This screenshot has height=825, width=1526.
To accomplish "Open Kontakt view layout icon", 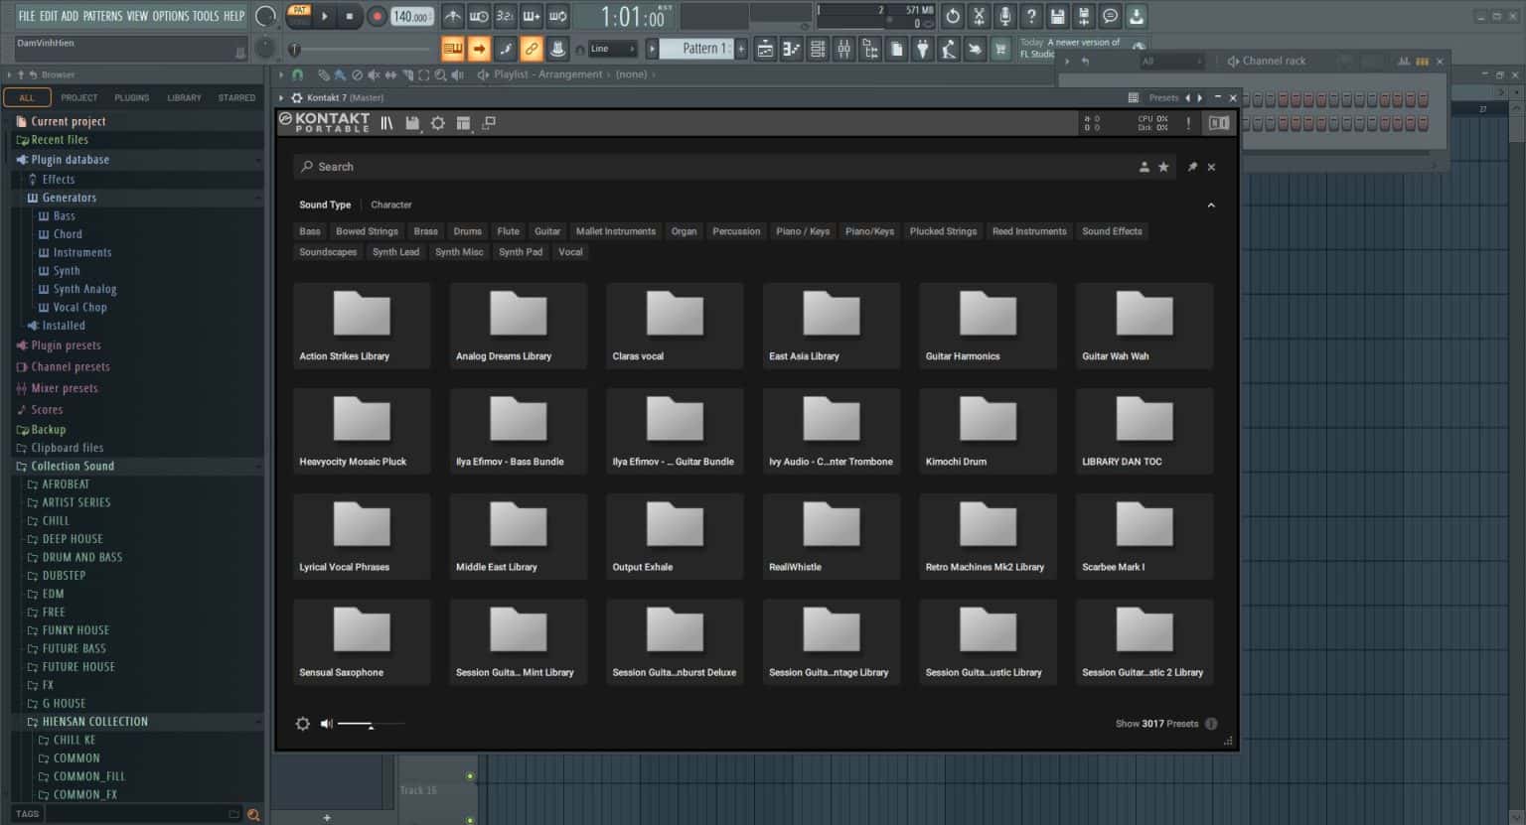I will click(x=463, y=123).
